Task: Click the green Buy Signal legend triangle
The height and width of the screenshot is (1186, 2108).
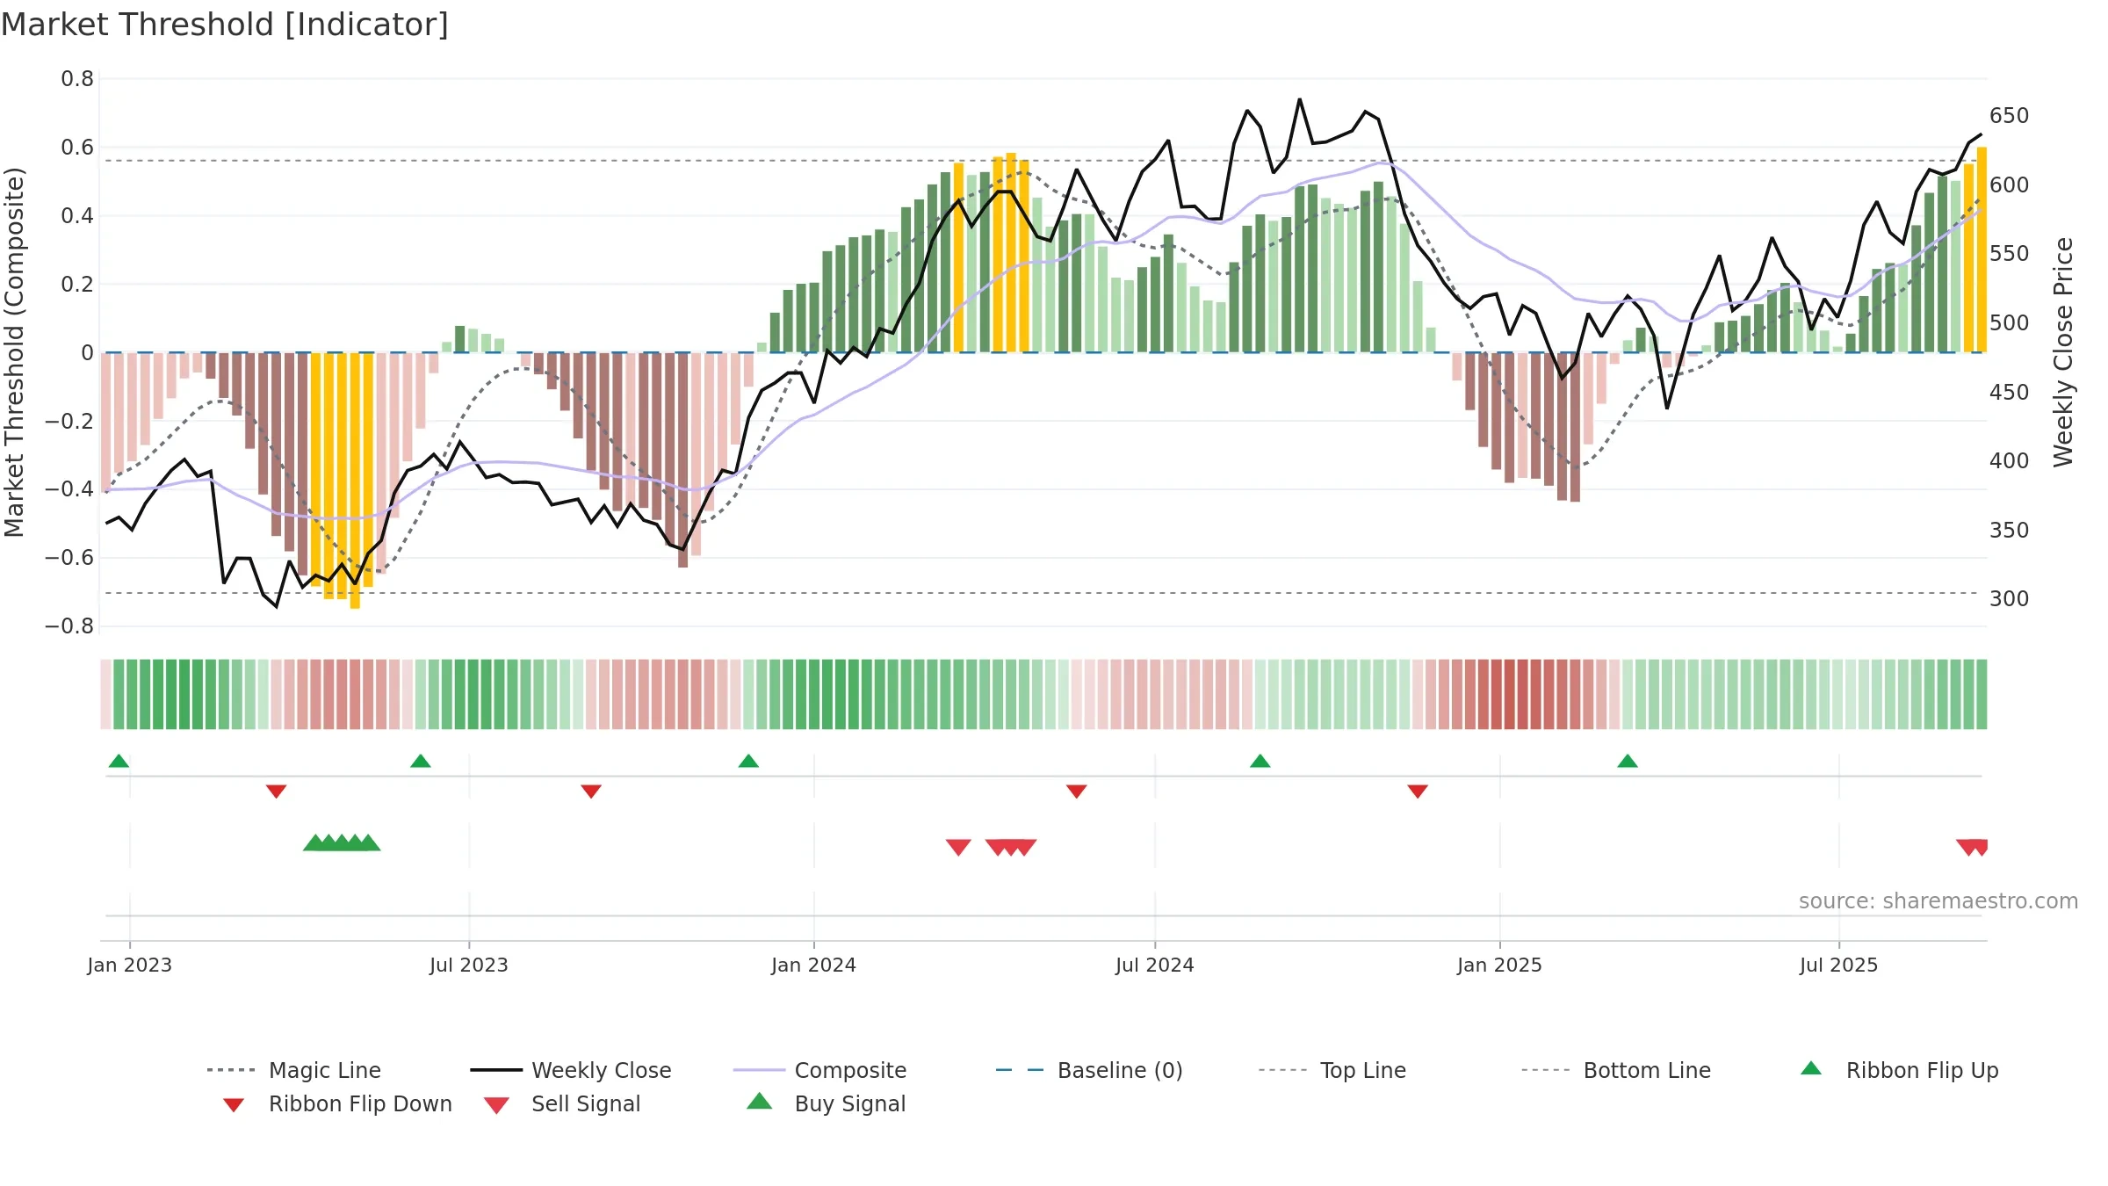Action: pos(760,1101)
